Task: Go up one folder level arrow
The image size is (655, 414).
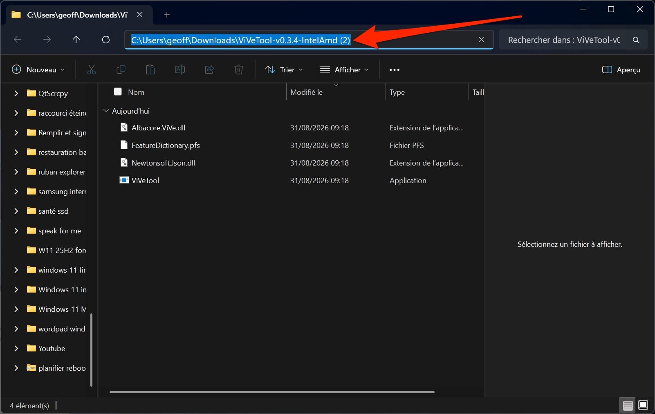Action: coord(76,40)
